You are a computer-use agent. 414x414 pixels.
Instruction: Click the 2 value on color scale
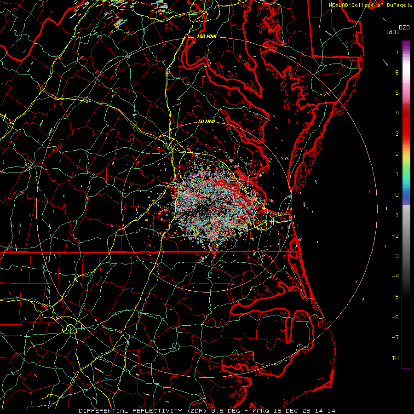[397, 154]
